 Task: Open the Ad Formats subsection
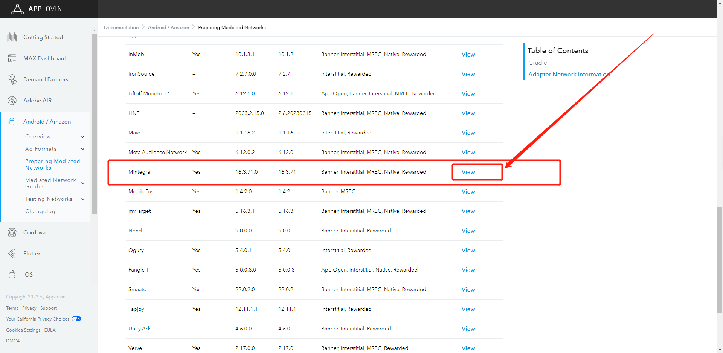tap(41, 149)
